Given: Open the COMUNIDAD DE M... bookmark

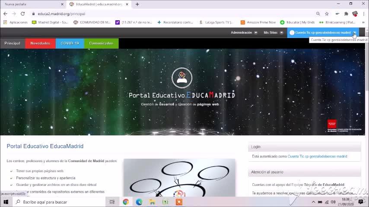Looking at the screenshot, I should pos(92,22).
